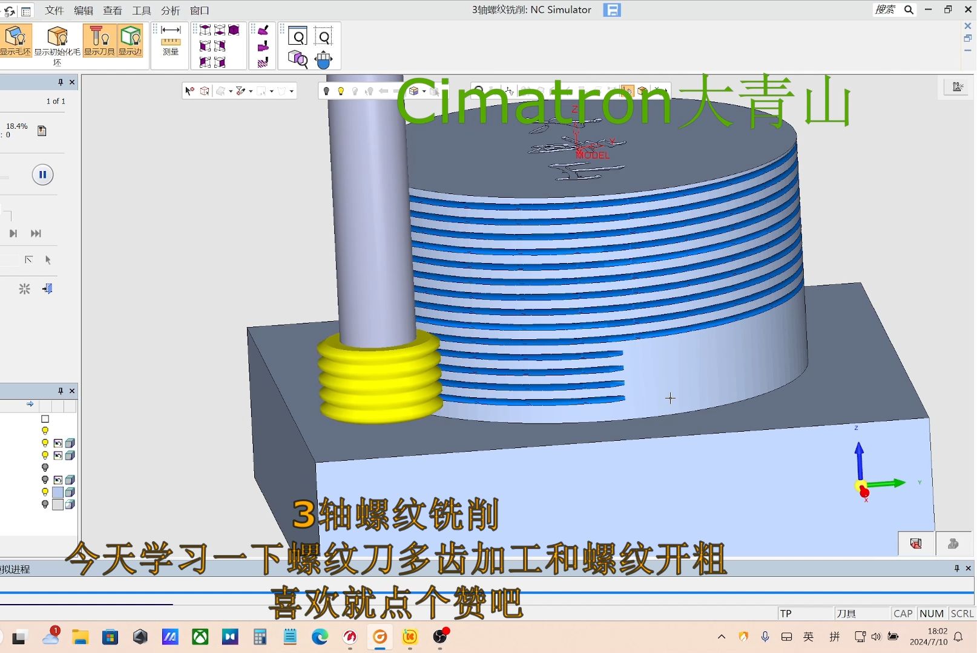Expand the render mode cube dropdown arrow
Screen dimensions: 977x653
[x=424, y=91]
